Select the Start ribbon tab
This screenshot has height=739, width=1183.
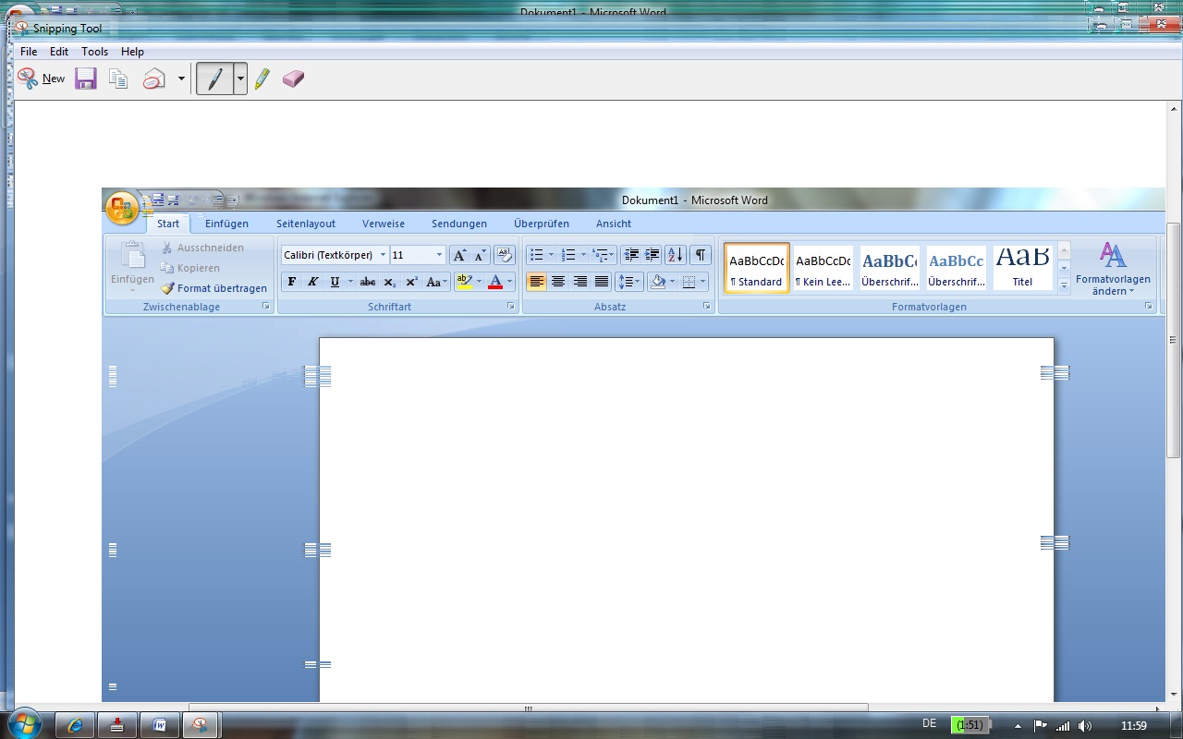coord(168,224)
